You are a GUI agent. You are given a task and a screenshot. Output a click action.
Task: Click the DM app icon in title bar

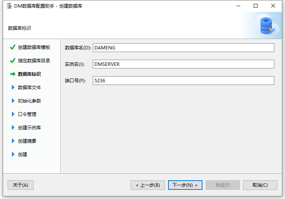9,6
